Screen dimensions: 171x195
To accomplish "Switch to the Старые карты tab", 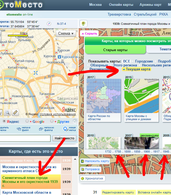I will (115, 50).
